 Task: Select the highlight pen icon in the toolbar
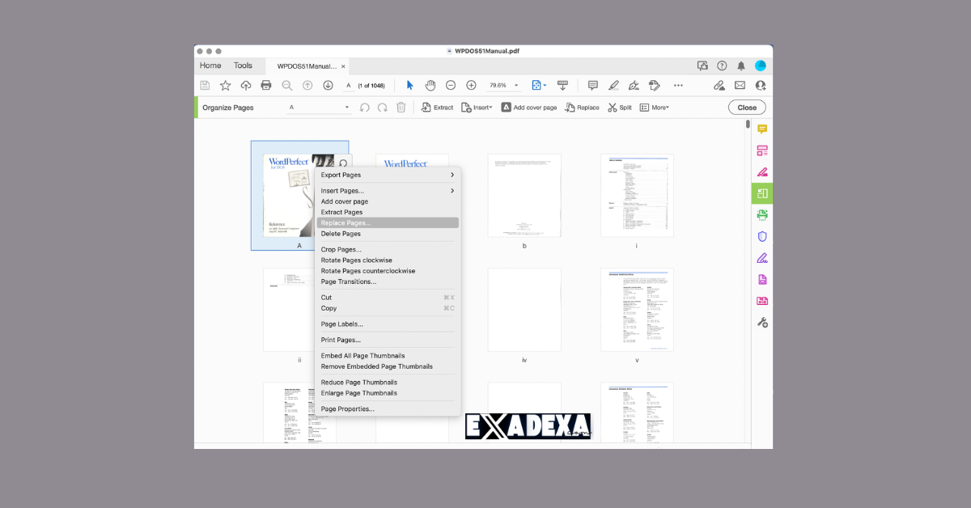click(x=613, y=84)
